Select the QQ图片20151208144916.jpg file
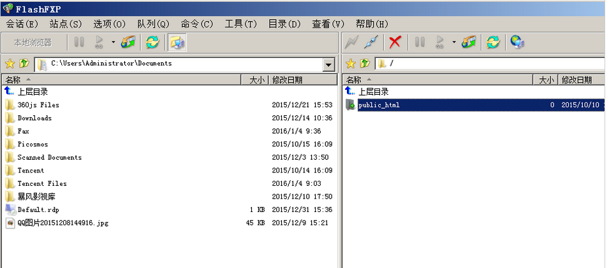Image resolution: width=609 pixels, height=268 pixels. (x=62, y=223)
